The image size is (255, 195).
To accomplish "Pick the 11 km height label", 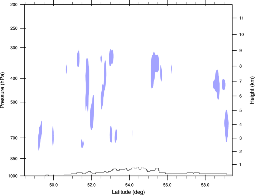I will [x=241, y=18].
